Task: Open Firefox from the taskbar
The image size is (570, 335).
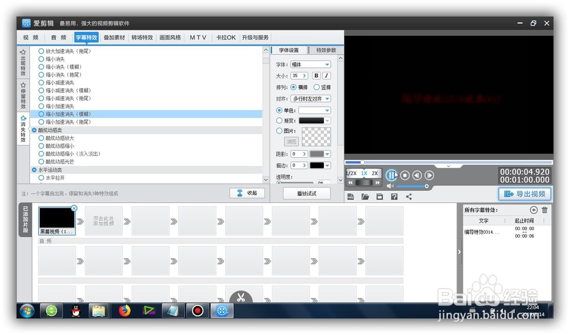Action: (124, 311)
